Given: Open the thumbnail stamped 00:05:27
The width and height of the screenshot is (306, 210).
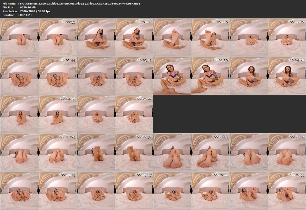Looking at the screenshot, I should [115, 114].
